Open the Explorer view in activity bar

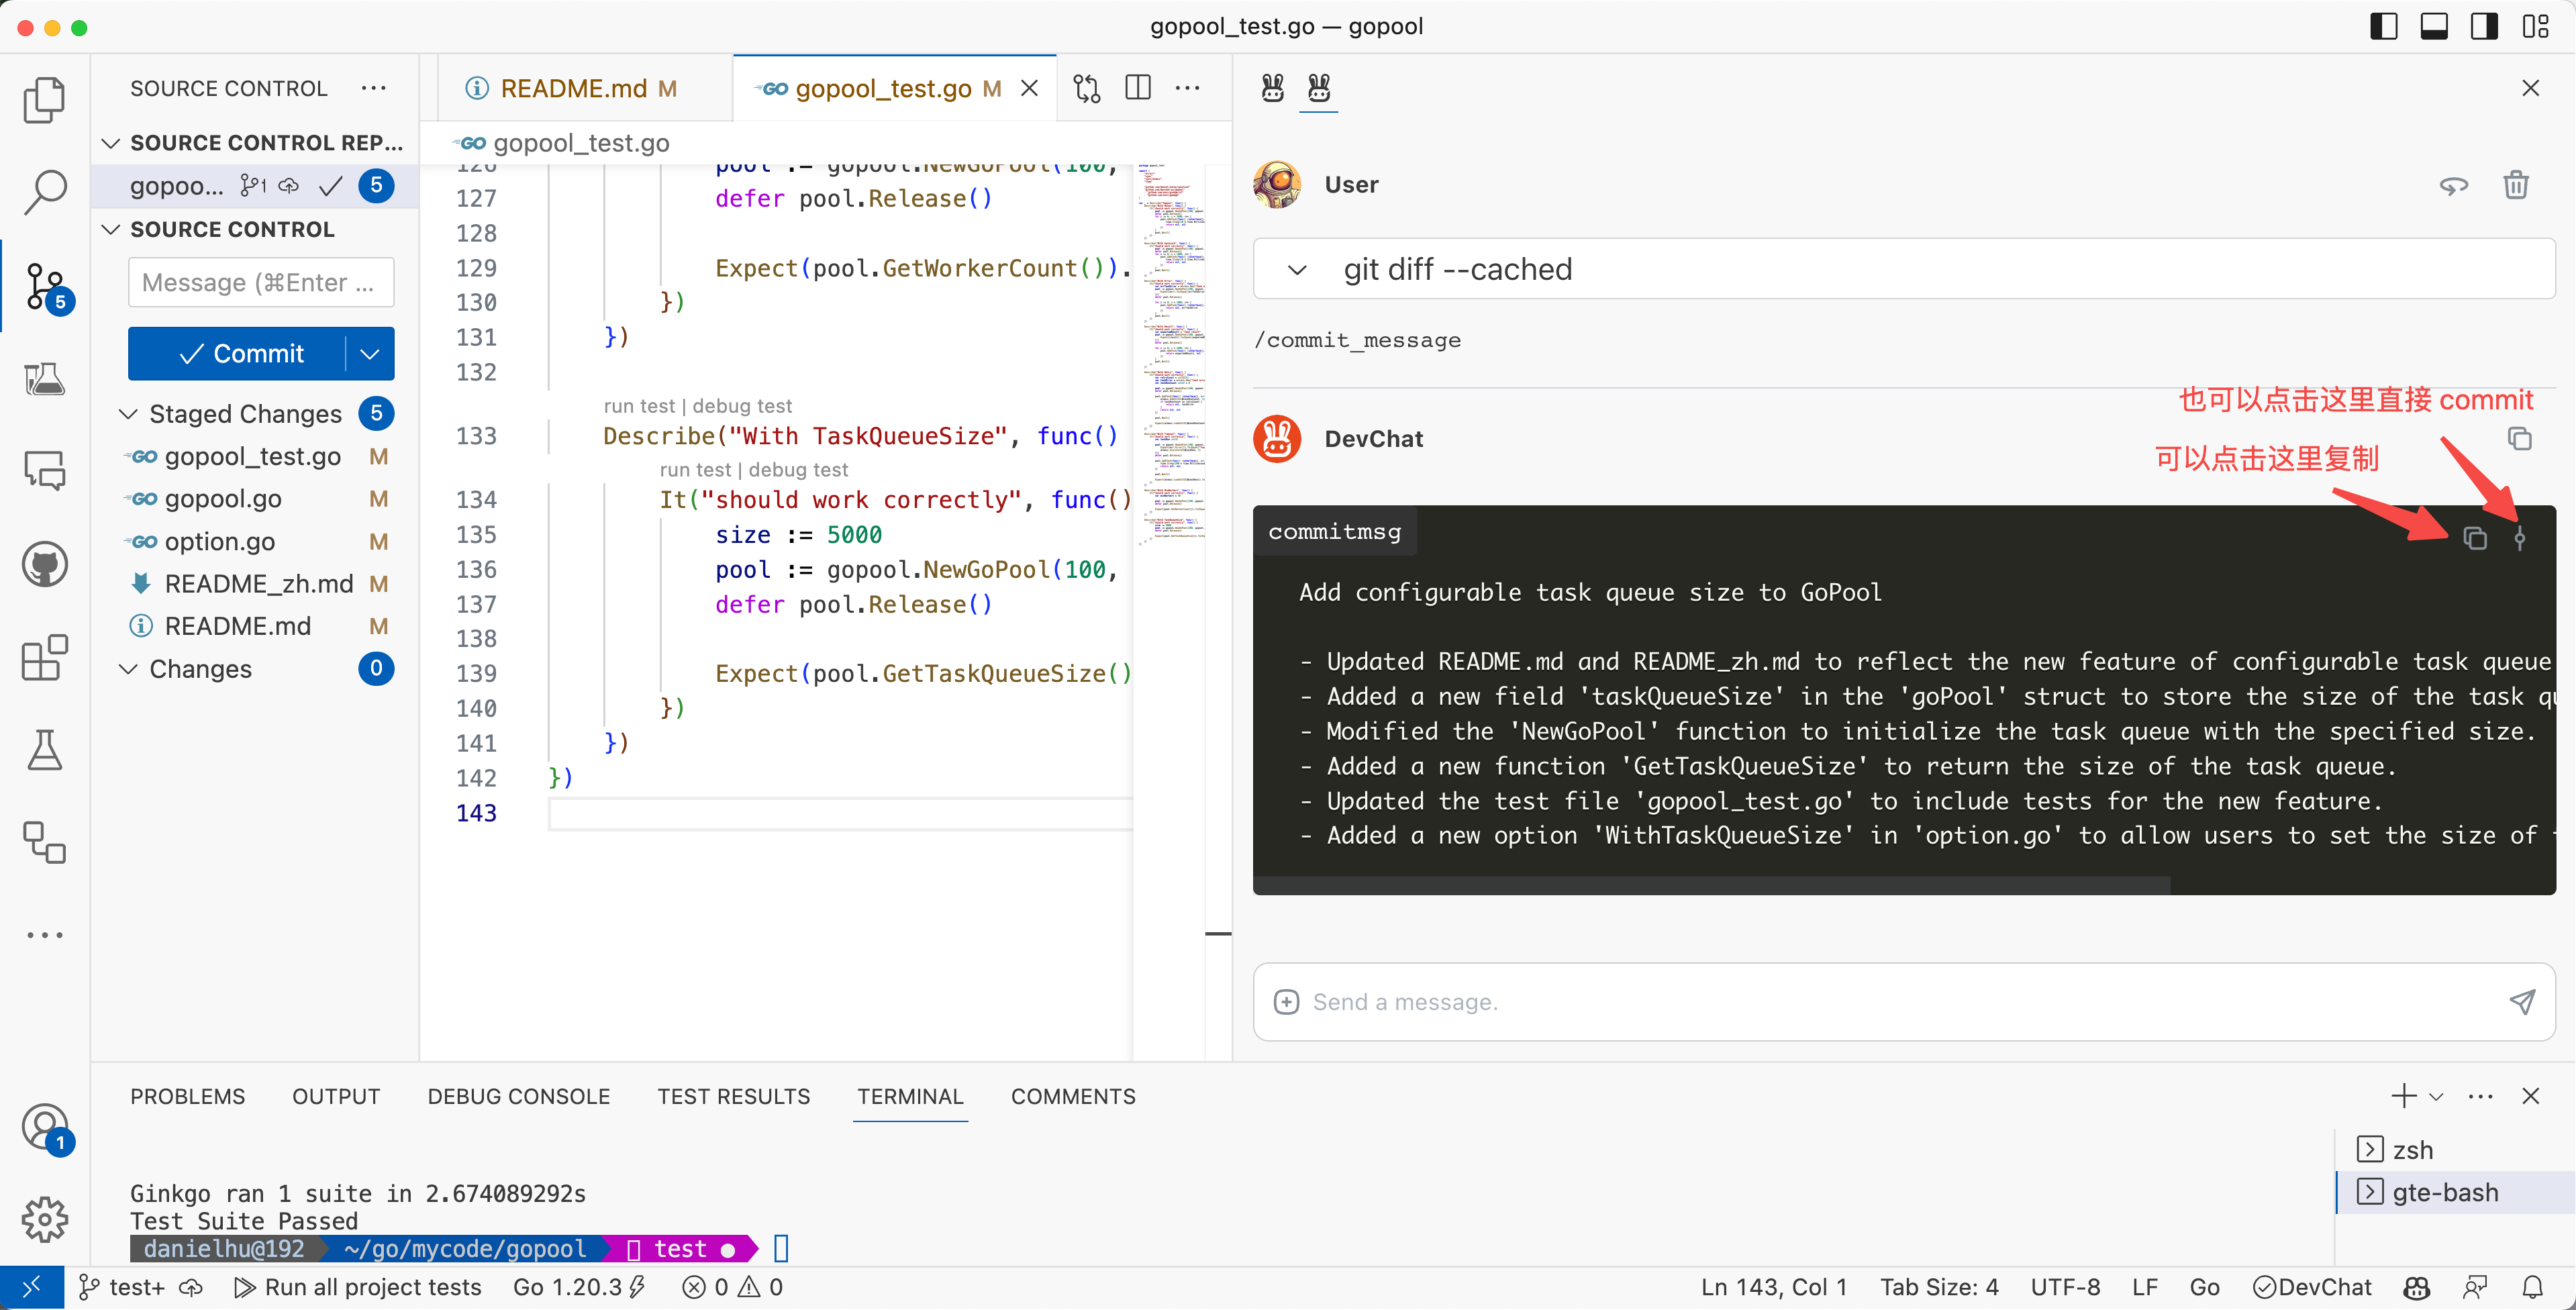click(44, 100)
